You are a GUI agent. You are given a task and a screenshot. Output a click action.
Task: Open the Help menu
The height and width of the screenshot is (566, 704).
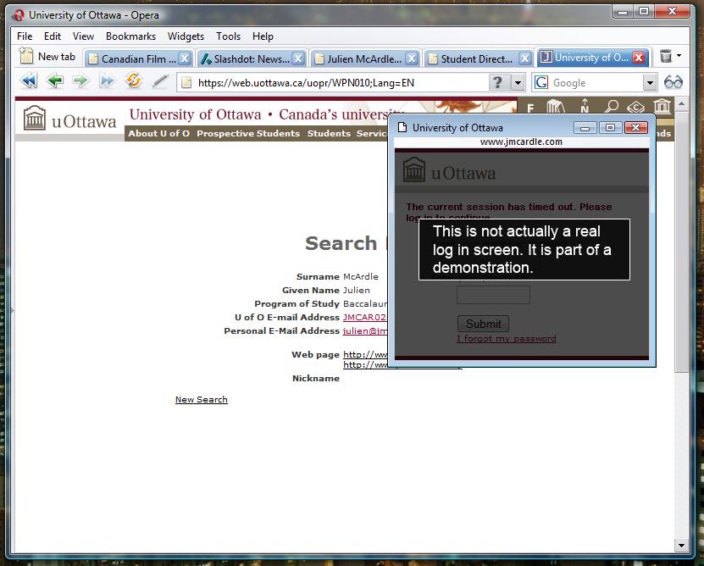pyautogui.click(x=263, y=36)
